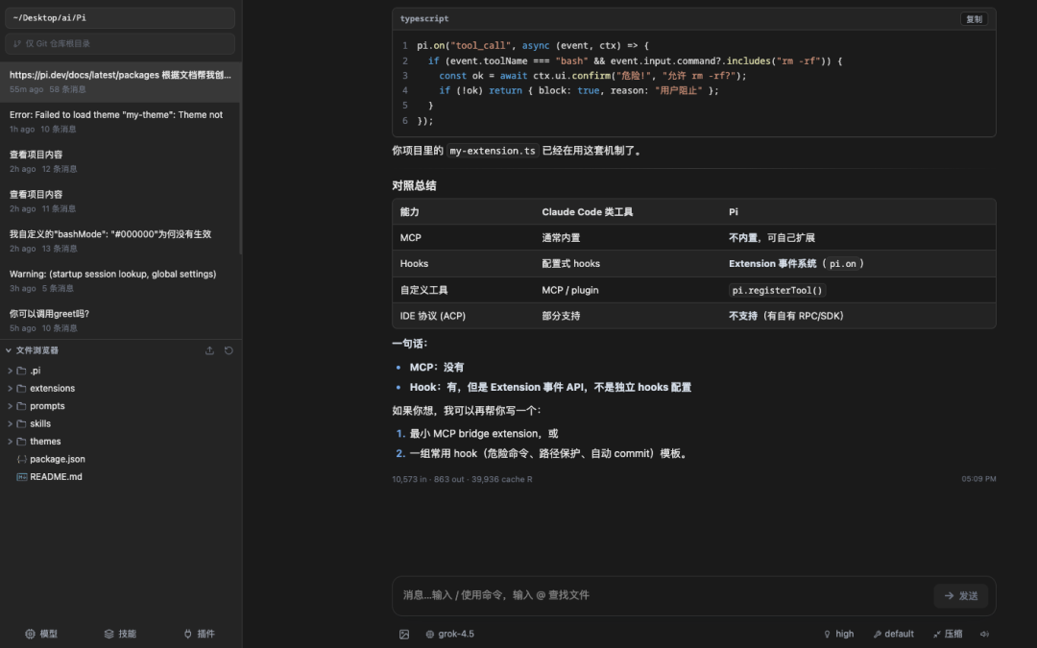This screenshot has width=1037, height=648.
Task: Open the bashMode #000000 conversation
Action: click(x=120, y=241)
